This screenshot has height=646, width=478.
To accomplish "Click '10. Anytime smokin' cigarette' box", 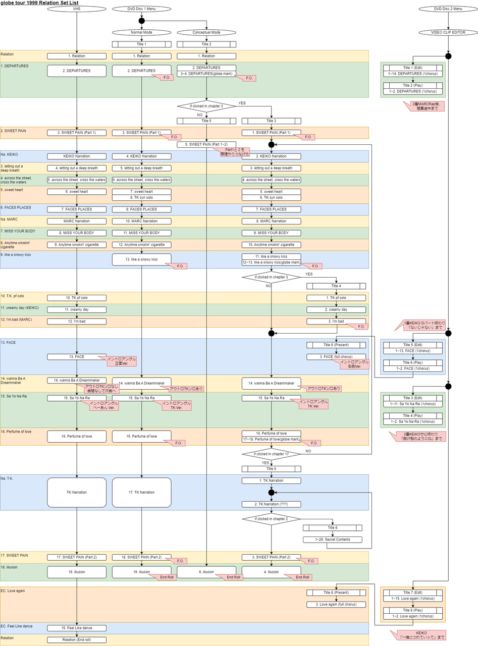I will [272, 245].
